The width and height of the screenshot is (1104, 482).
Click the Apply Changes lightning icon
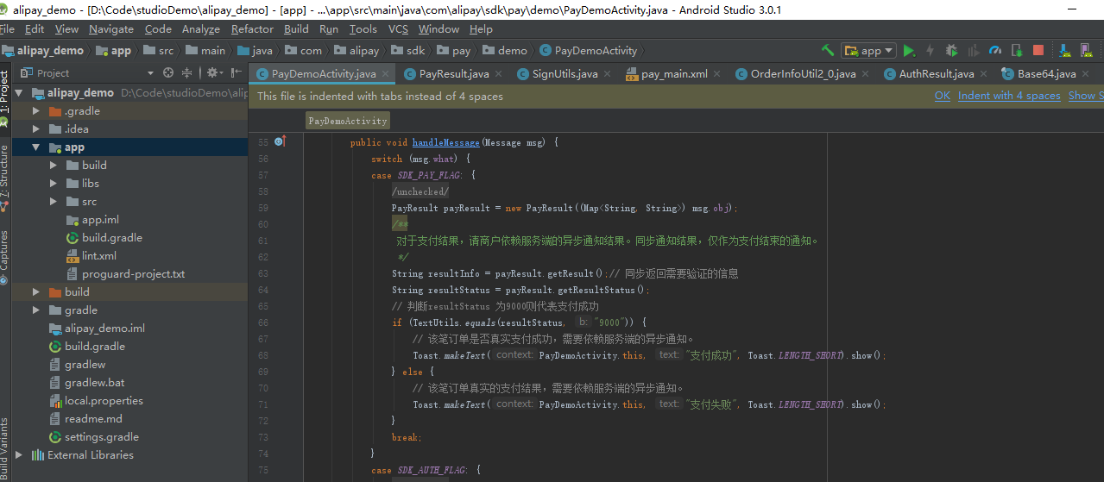[931, 50]
